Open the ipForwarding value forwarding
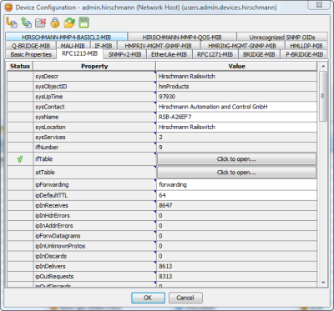334x311 pixels. (236, 184)
